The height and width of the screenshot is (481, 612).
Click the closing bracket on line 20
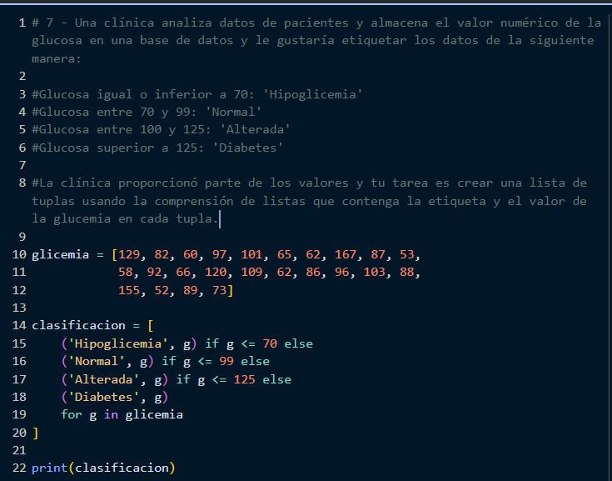pos(35,433)
